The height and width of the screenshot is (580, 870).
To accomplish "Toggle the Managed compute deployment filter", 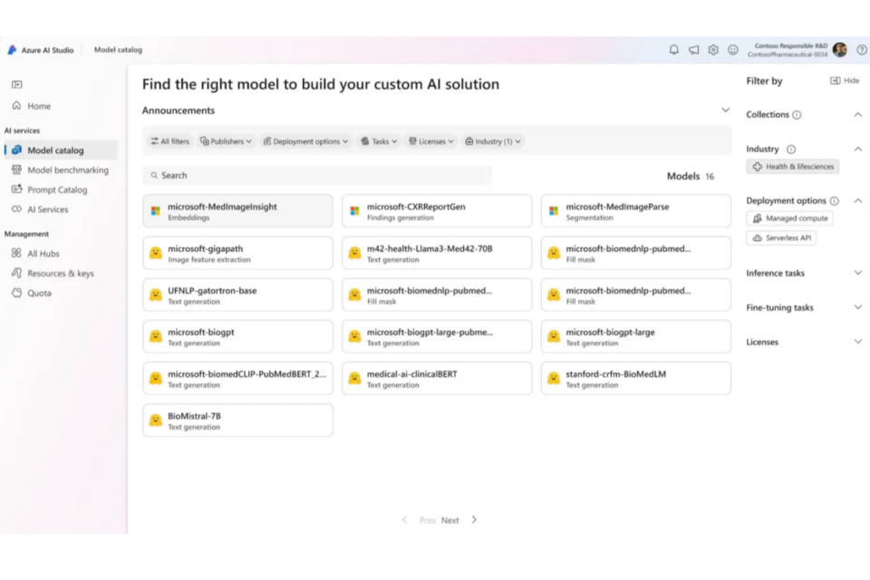I will tap(790, 218).
